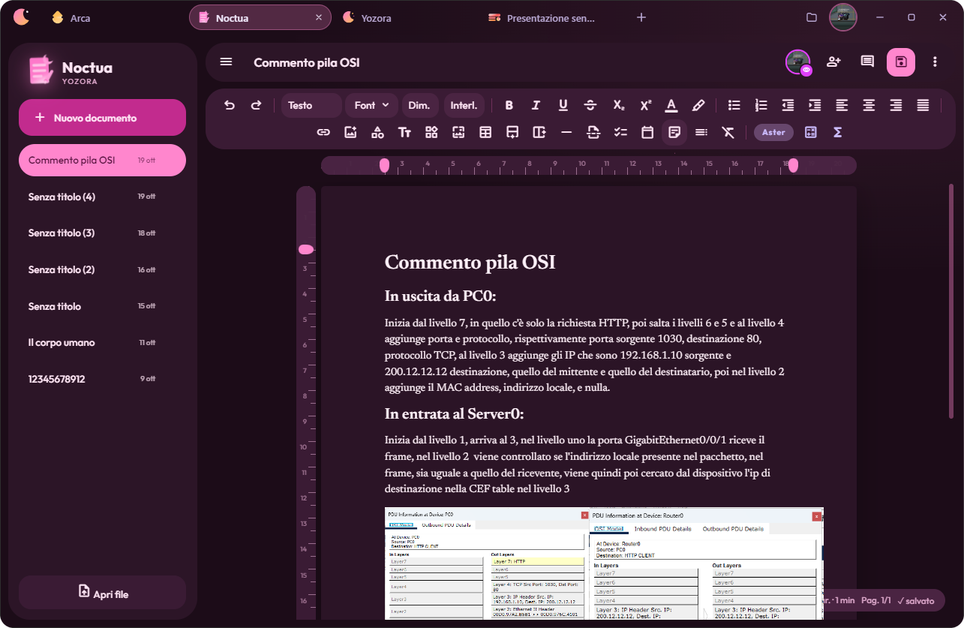
Task: Click the Apri file button
Action: [102, 593]
